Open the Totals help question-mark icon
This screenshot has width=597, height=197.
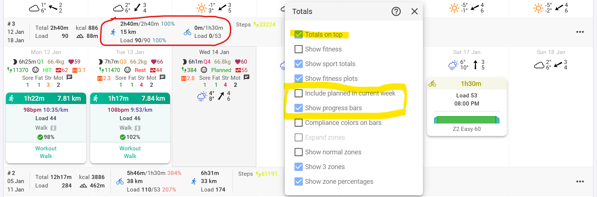pyautogui.click(x=396, y=11)
